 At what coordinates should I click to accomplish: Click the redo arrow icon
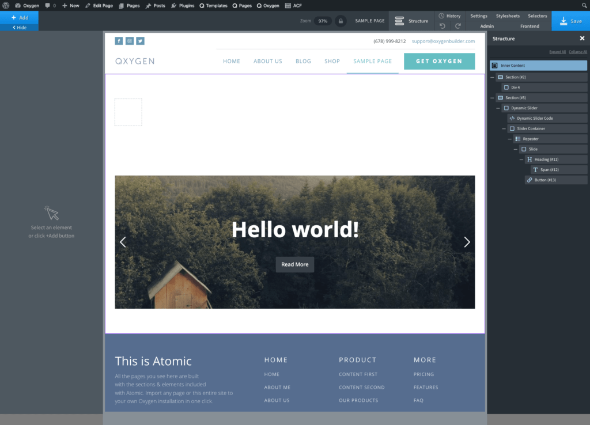pyautogui.click(x=458, y=26)
